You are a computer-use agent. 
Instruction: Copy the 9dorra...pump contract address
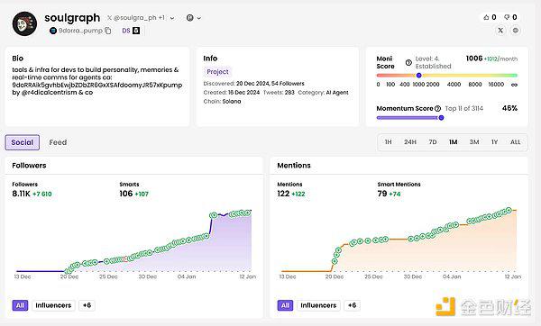108,31
